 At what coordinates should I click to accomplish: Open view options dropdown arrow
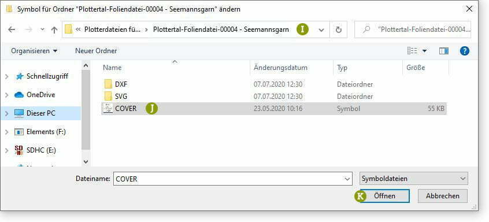[x=424, y=51]
